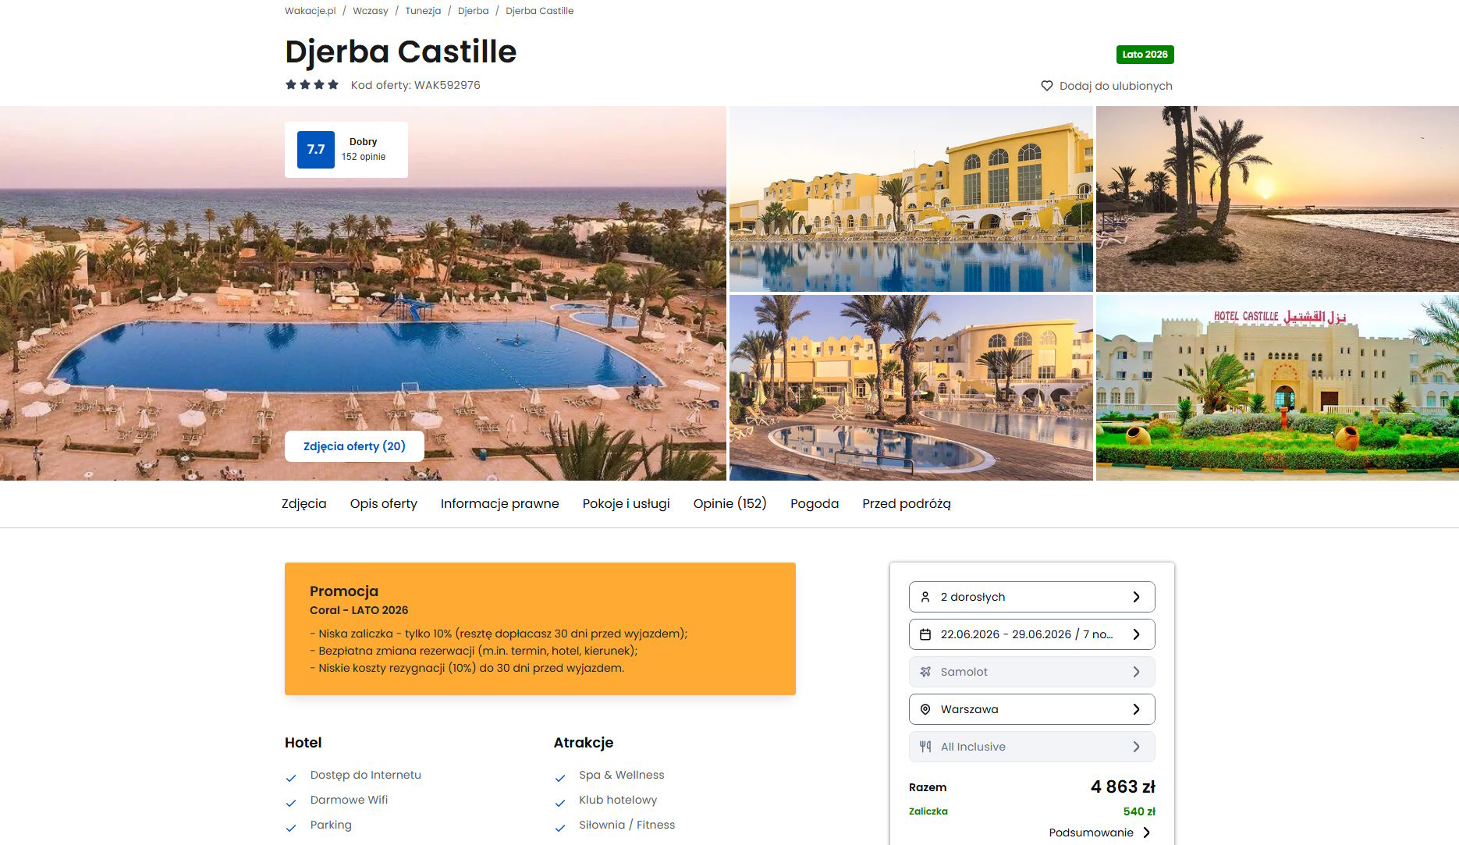Open the departure city Warszawa dropdown chevron
Image resolution: width=1459 pixels, height=845 pixels.
(1136, 709)
